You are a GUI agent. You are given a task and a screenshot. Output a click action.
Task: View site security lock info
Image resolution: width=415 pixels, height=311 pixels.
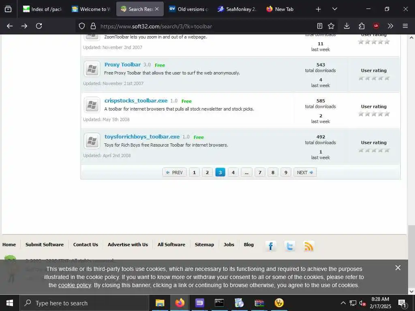[93, 26]
